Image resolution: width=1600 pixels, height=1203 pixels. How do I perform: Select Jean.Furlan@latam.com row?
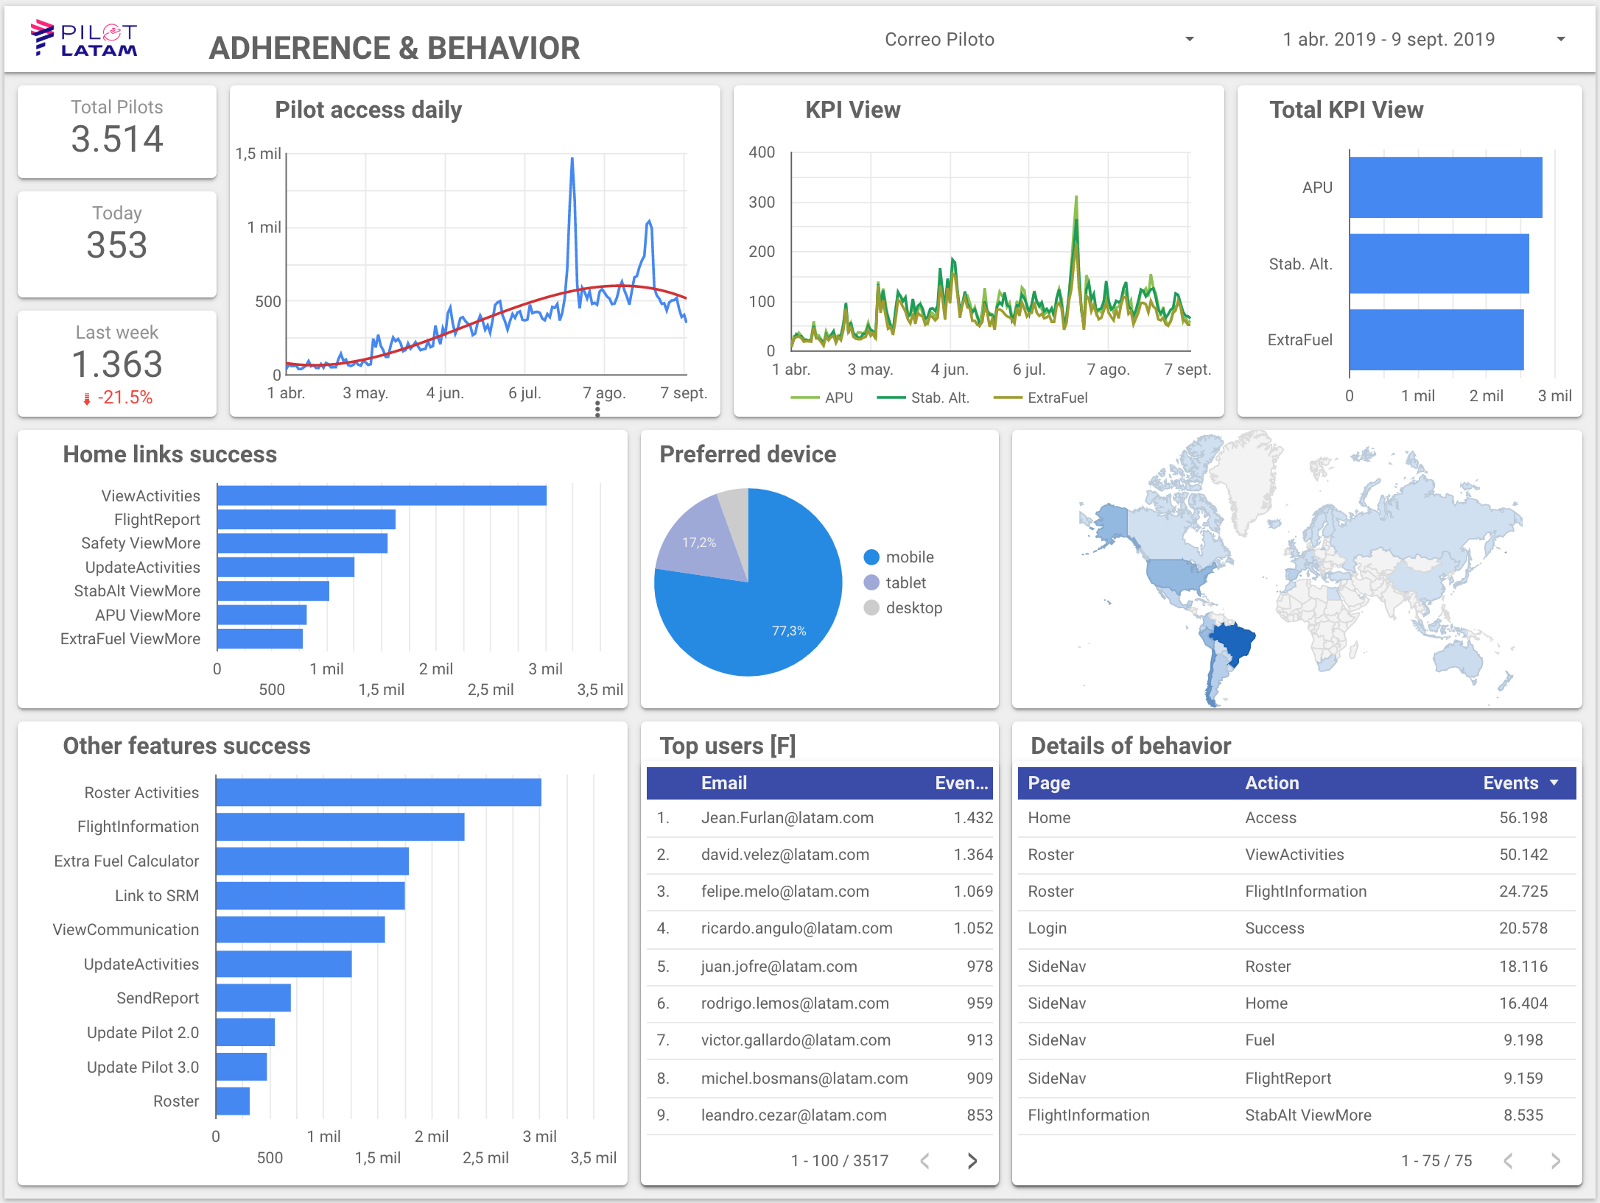787,818
